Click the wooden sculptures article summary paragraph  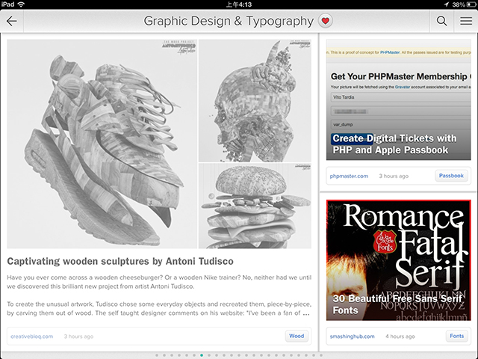[159, 295]
